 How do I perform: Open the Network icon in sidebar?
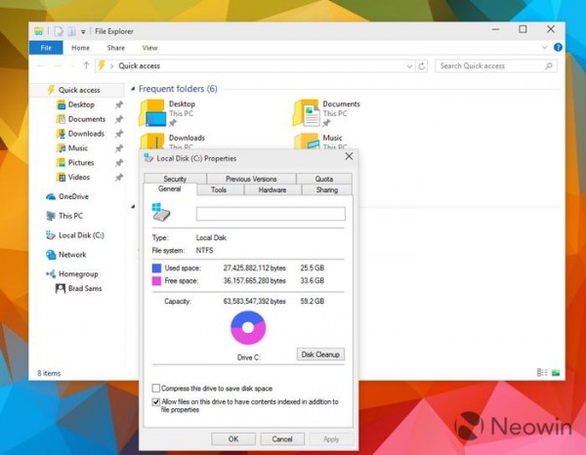pos(51,255)
